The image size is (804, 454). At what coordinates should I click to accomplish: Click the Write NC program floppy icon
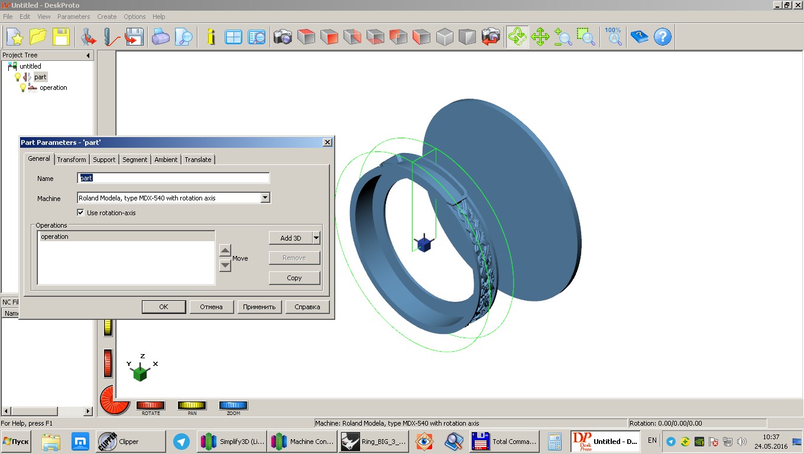coord(134,37)
